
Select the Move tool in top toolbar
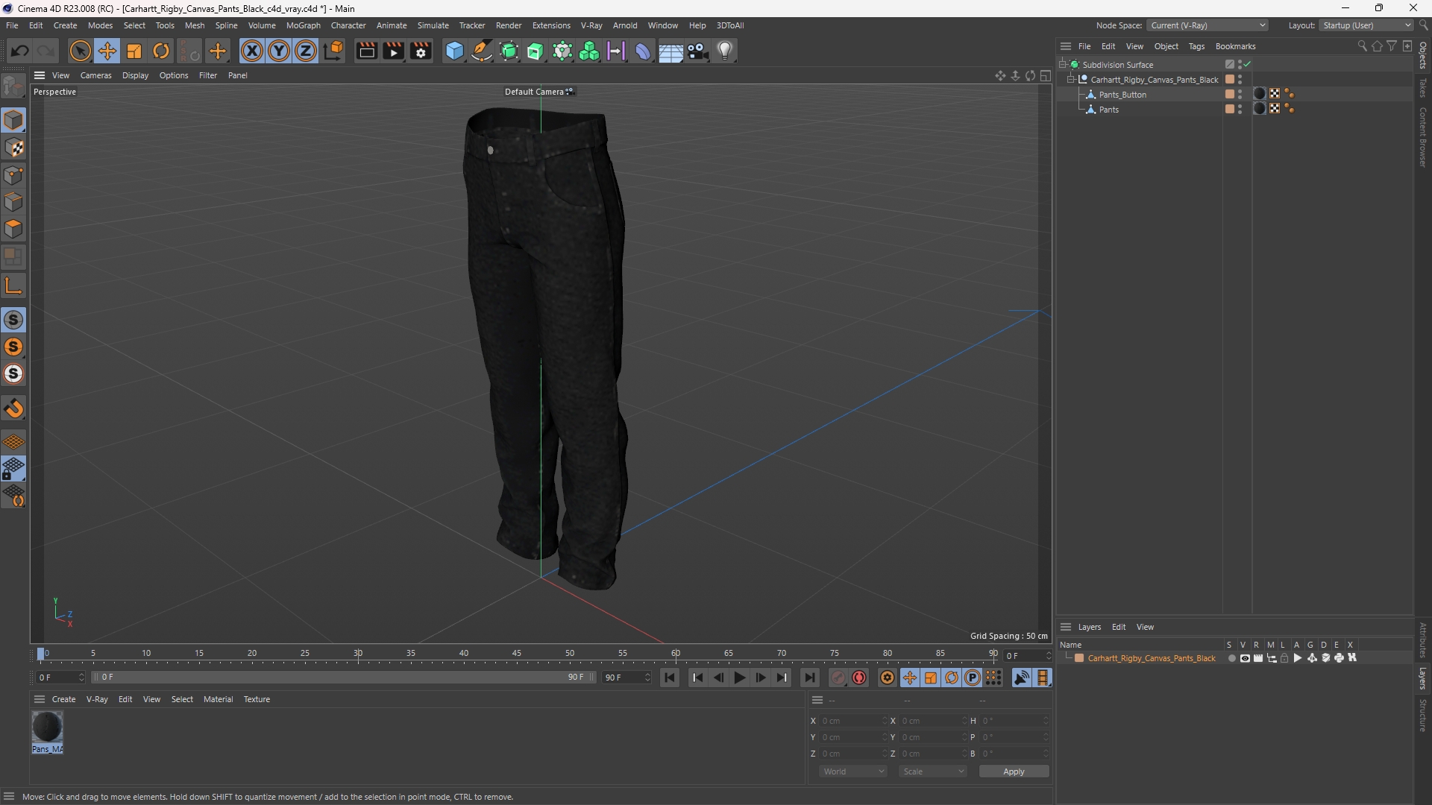(107, 51)
